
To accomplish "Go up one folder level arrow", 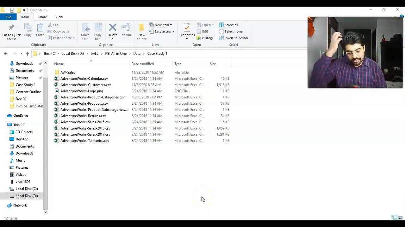I will (x=28, y=54).
